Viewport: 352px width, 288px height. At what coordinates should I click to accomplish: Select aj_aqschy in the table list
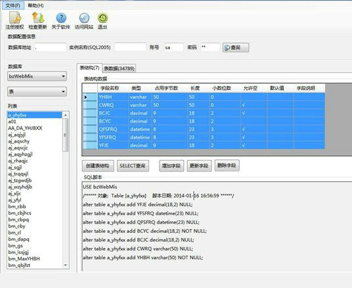coord(35,141)
